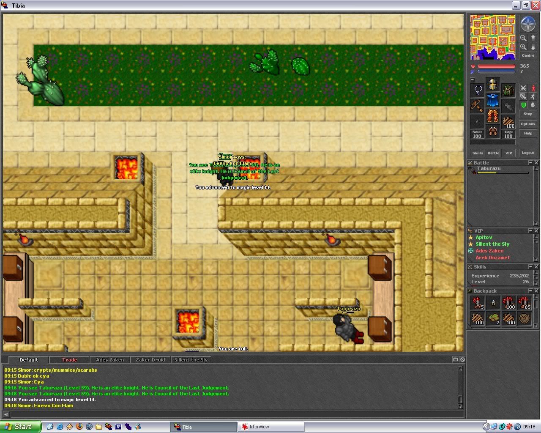541x433 pixels.
Task: Close the Battle panel
Action: [x=536, y=163]
